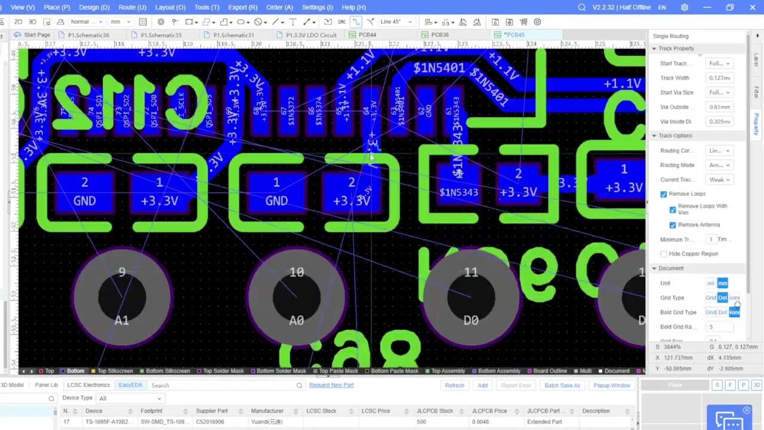Toggle Remove Loops With Vias checkbox
Viewport: 764px width, 430px height.
pos(673,209)
